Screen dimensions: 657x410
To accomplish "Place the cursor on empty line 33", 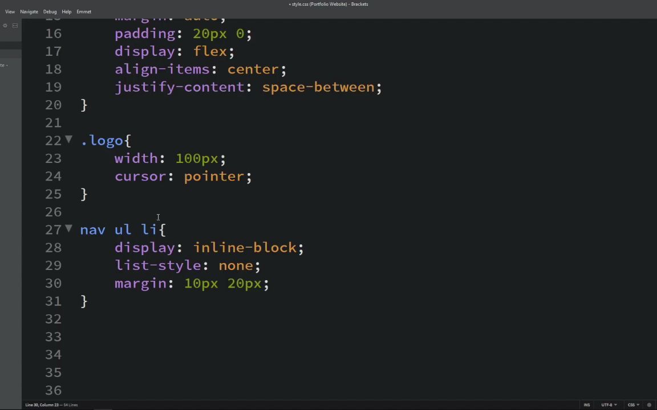I will [114, 336].
